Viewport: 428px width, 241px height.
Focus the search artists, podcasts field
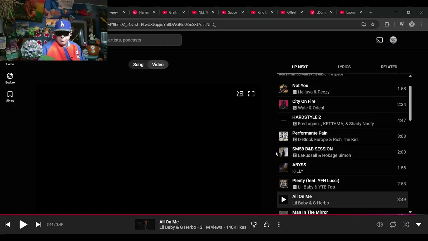[x=144, y=40]
